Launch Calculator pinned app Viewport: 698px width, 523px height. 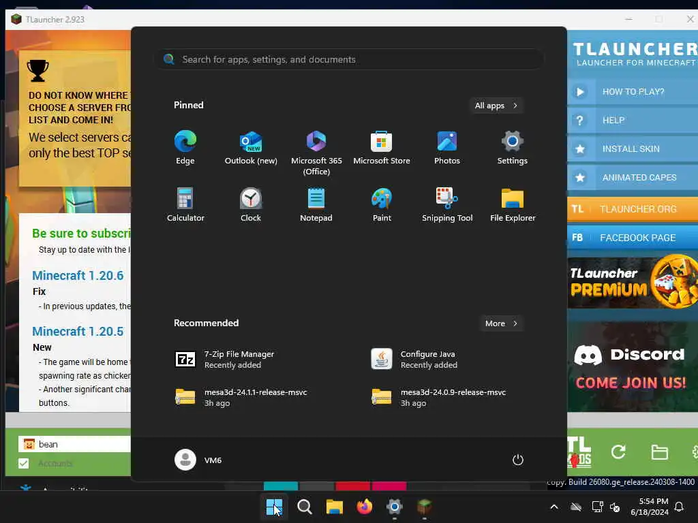[x=185, y=204]
